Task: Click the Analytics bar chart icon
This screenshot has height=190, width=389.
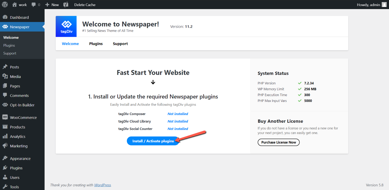Action: [x=5, y=136]
